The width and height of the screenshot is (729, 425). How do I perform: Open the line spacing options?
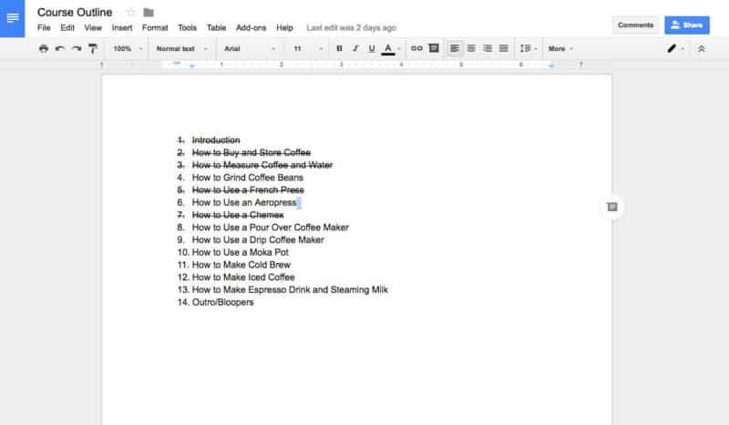[x=529, y=48]
